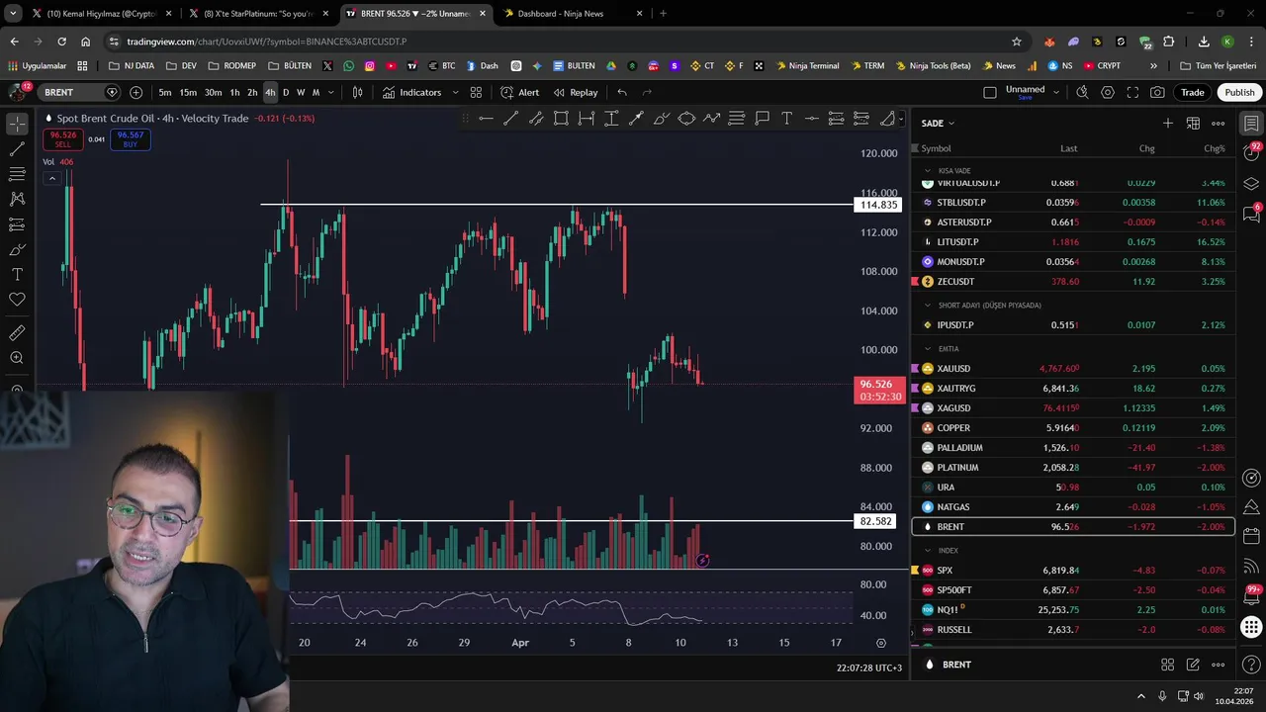1266x712 pixels.
Task: Select the 5m timeframe
Action: pyautogui.click(x=165, y=92)
